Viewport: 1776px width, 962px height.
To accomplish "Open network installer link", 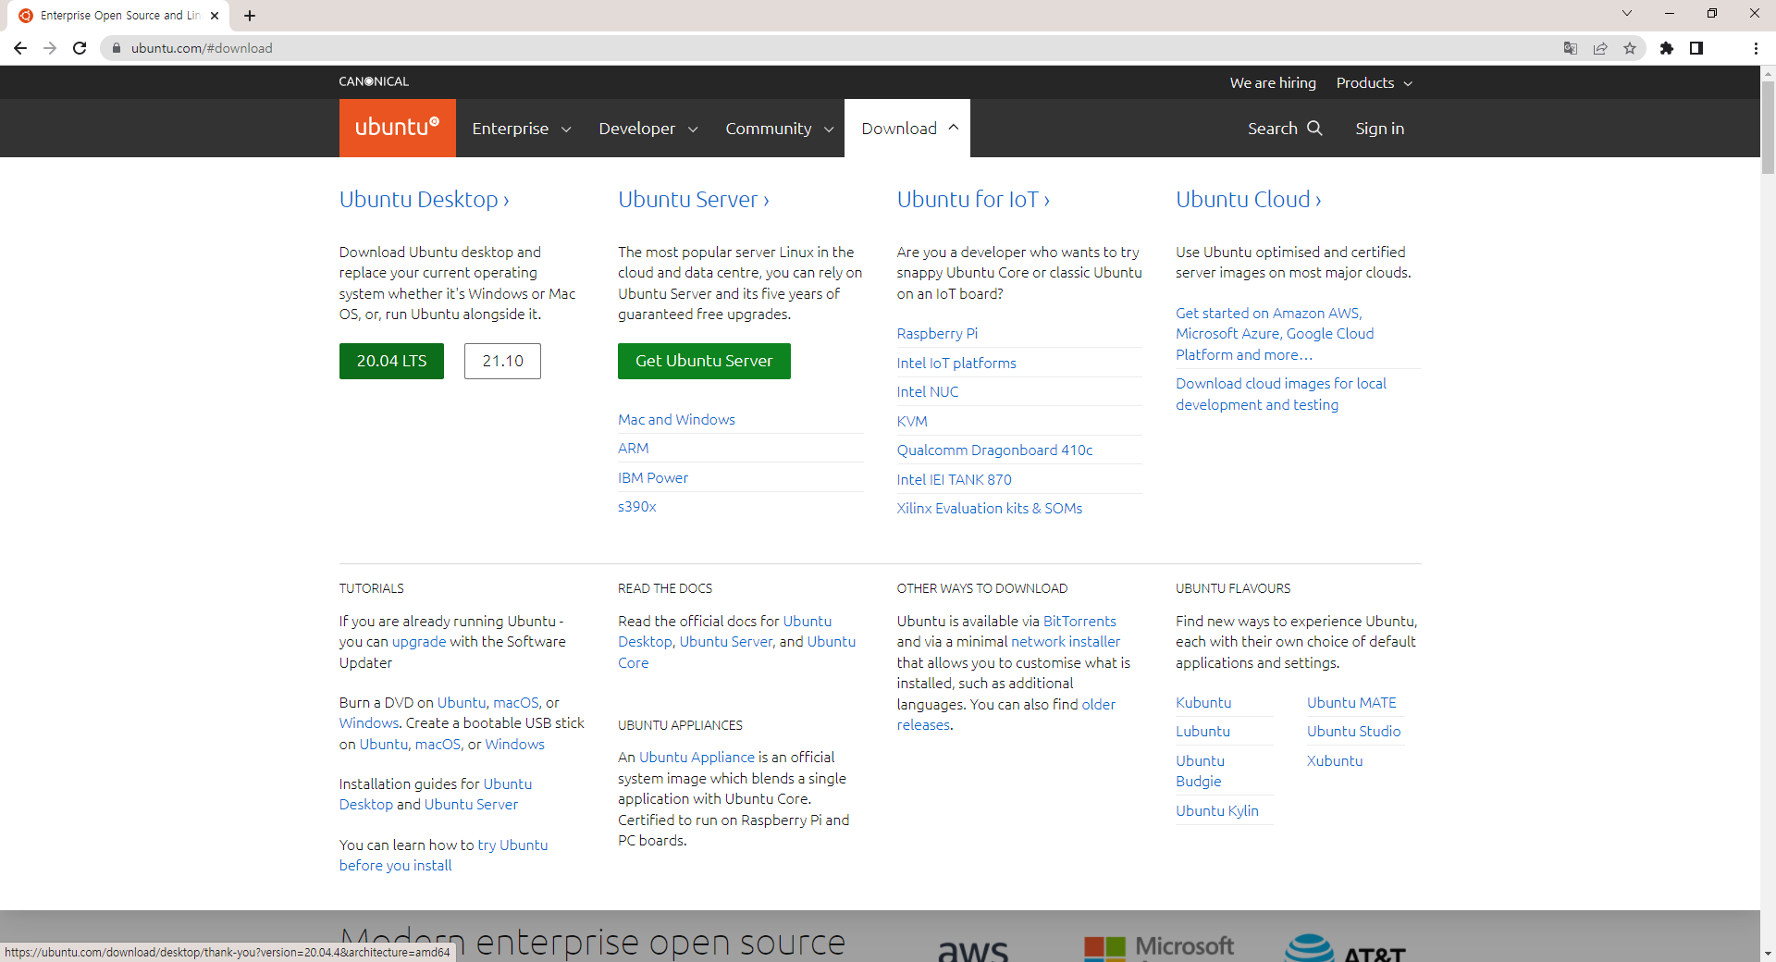I will [x=1066, y=642].
